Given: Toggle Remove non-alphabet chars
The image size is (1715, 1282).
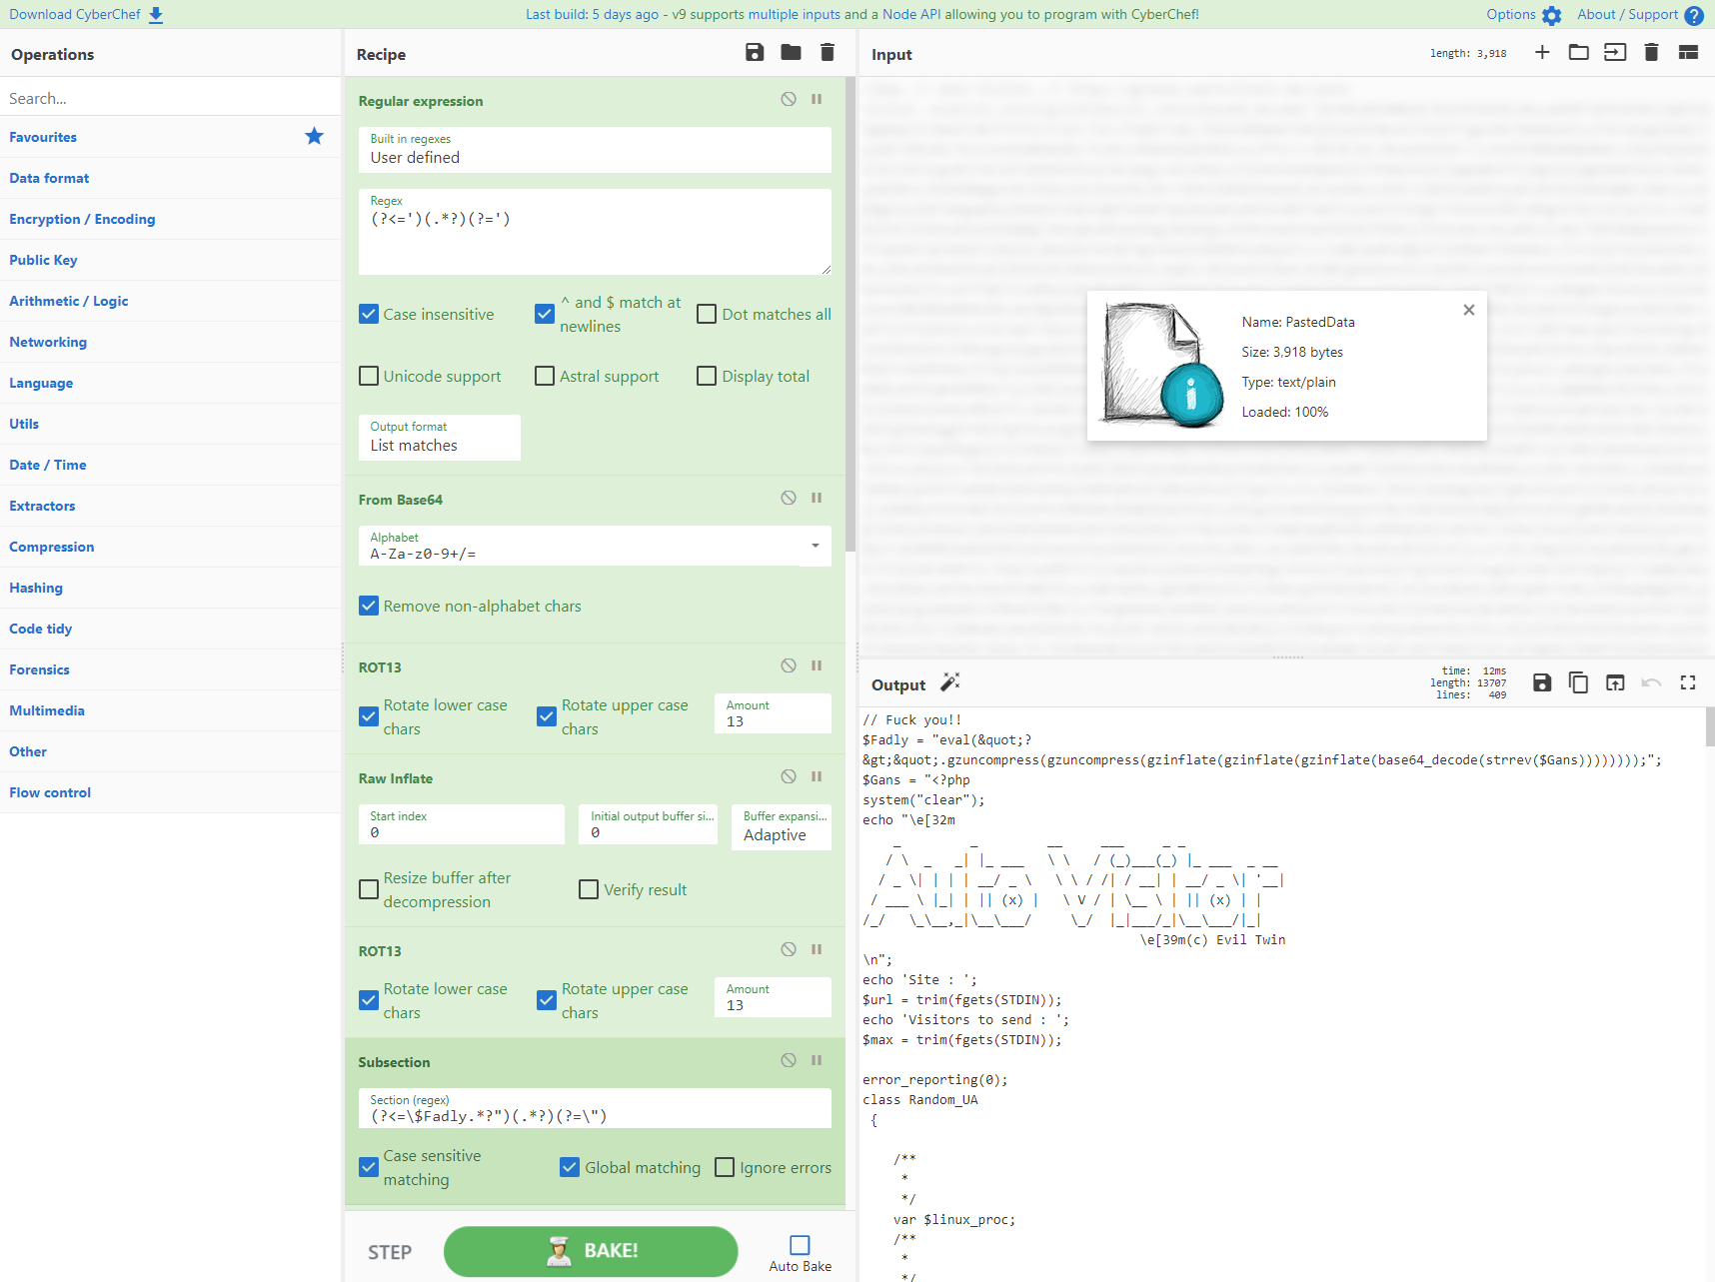Looking at the screenshot, I should 369,606.
